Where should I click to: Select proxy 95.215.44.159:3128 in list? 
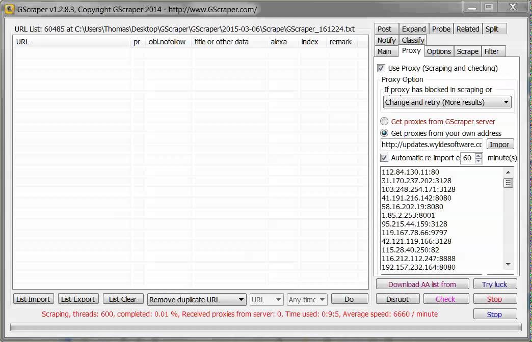tap(414, 224)
